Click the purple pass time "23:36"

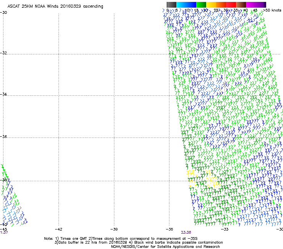tap(186, 233)
